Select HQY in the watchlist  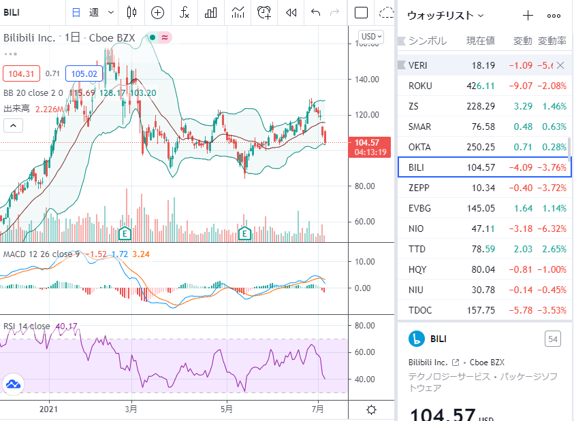point(484,269)
